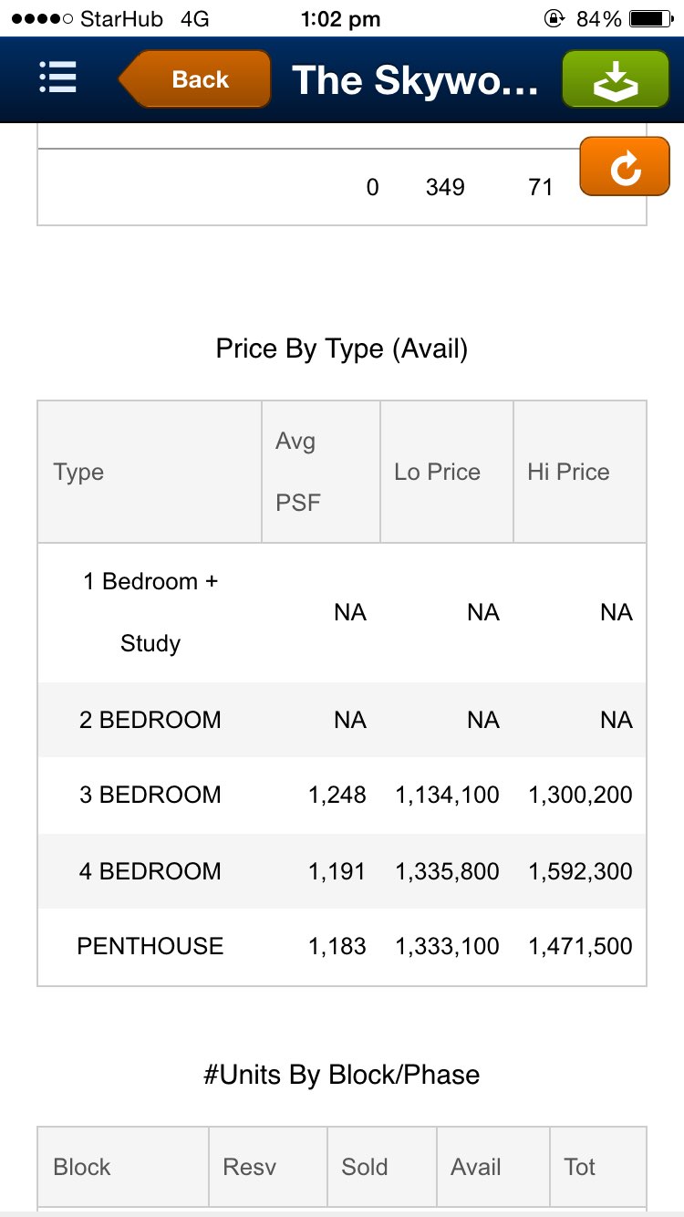
Task: Tap the green download icon
Action: coord(616,79)
